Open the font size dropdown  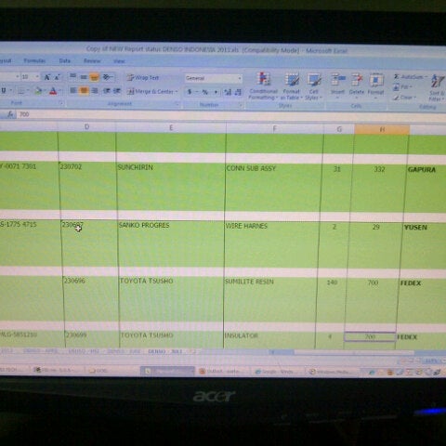37,76
